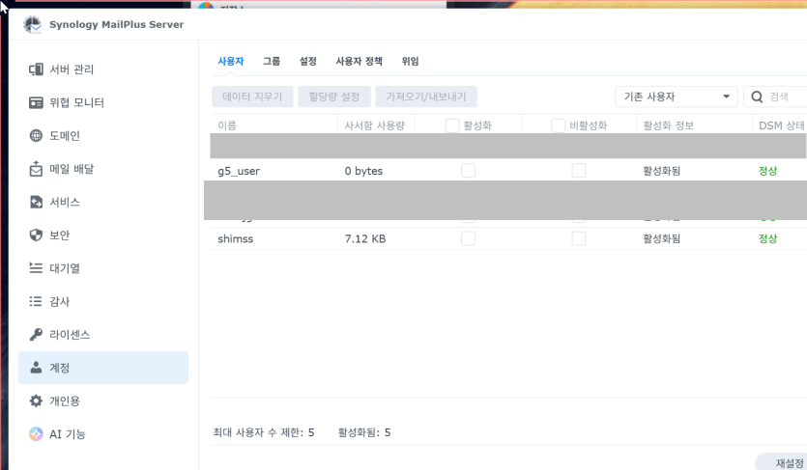Select 계정 in the sidebar

pyautogui.click(x=103, y=368)
